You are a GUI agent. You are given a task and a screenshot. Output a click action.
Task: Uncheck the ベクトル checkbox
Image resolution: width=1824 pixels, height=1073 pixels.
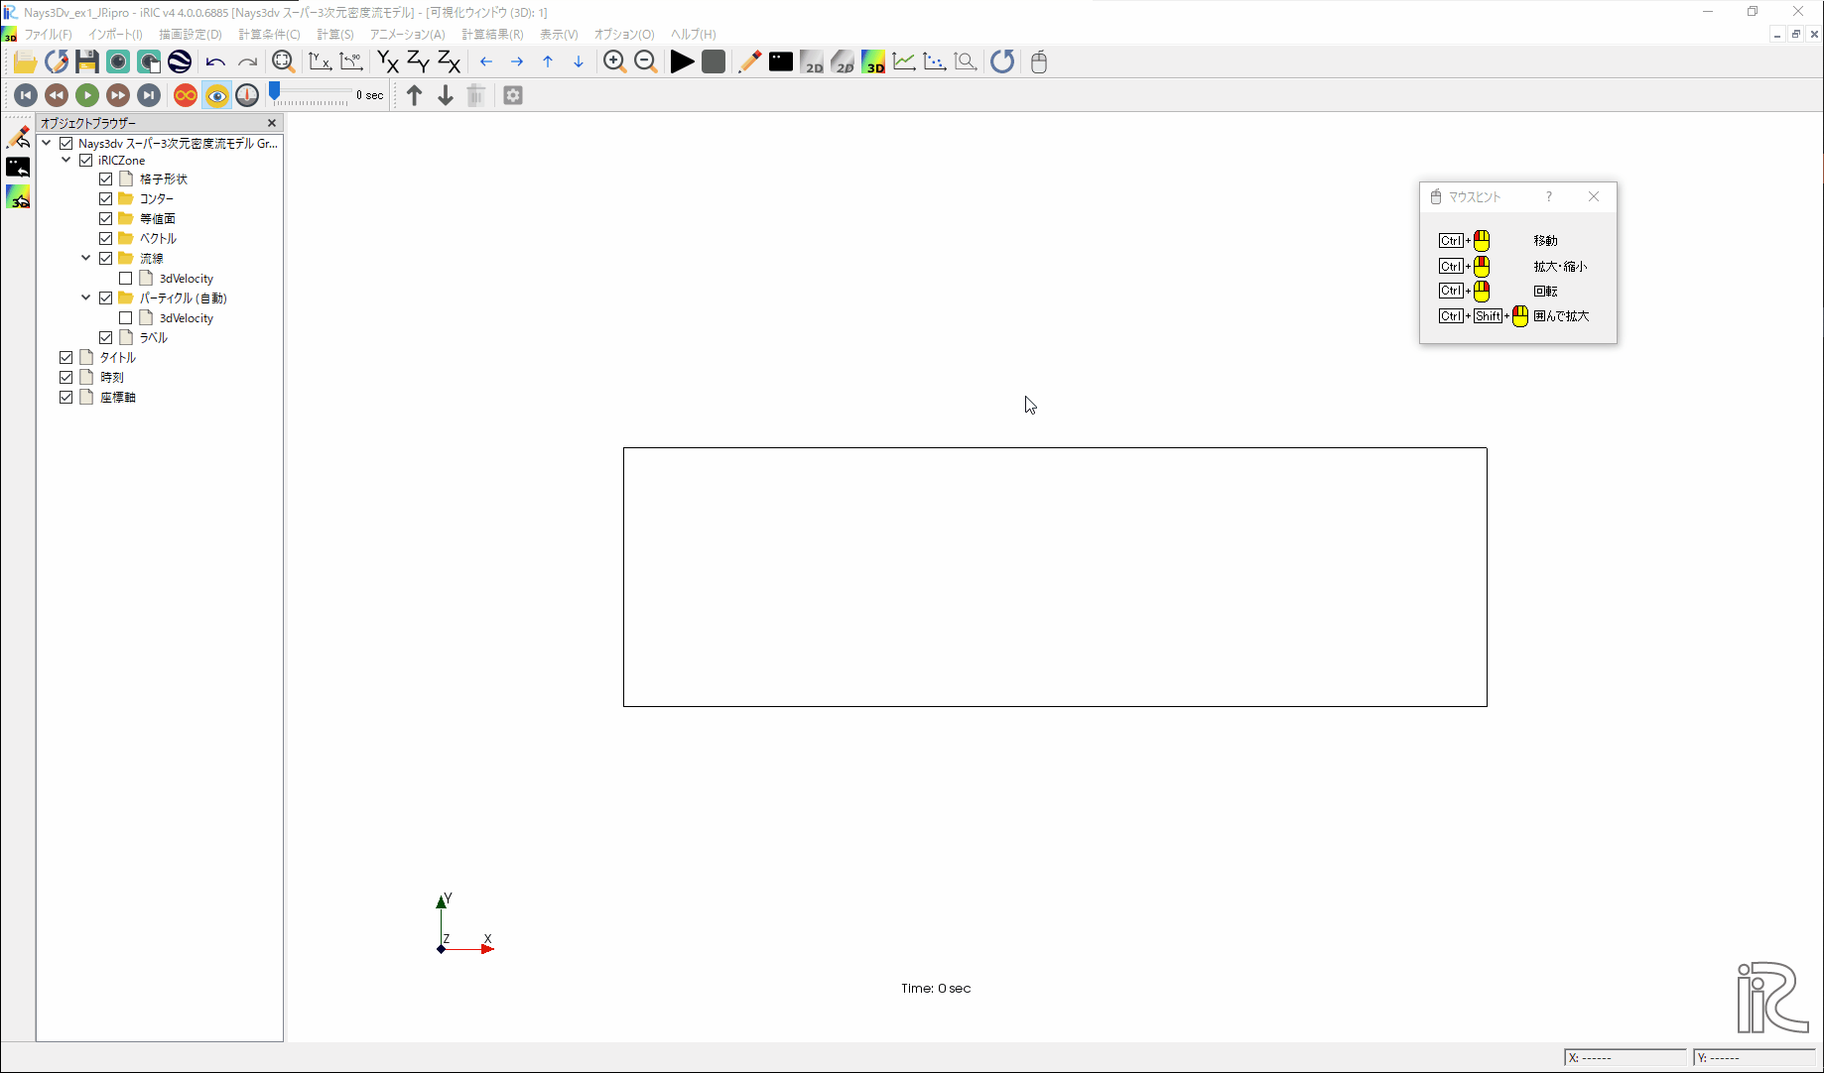(x=106, y=239)
